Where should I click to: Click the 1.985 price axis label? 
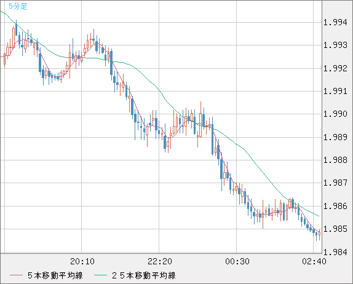pyautogui.click(x=335, y=229)
